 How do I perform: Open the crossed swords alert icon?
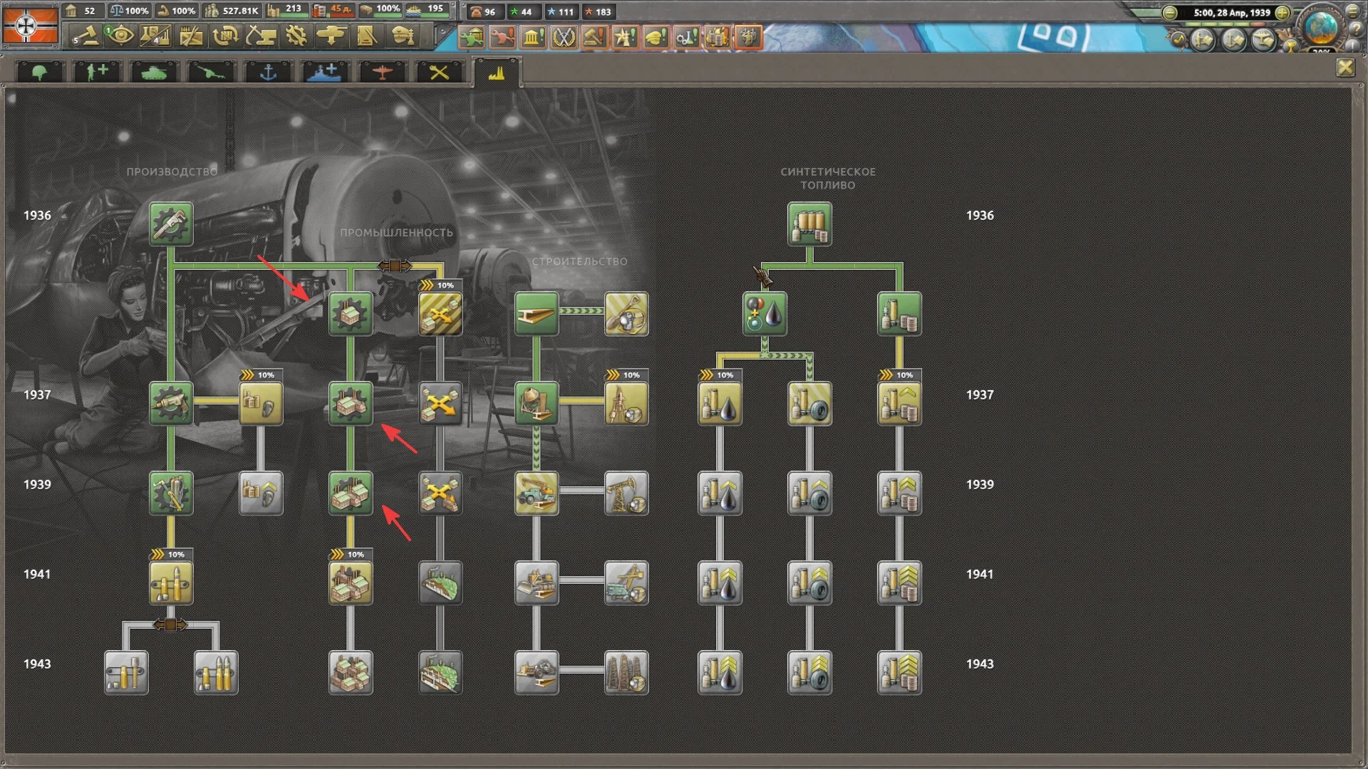coord(564,37)
